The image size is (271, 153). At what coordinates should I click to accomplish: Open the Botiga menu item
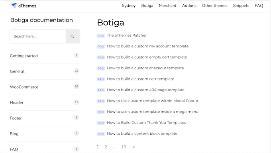pyautogui.click(x=147, y=6)
